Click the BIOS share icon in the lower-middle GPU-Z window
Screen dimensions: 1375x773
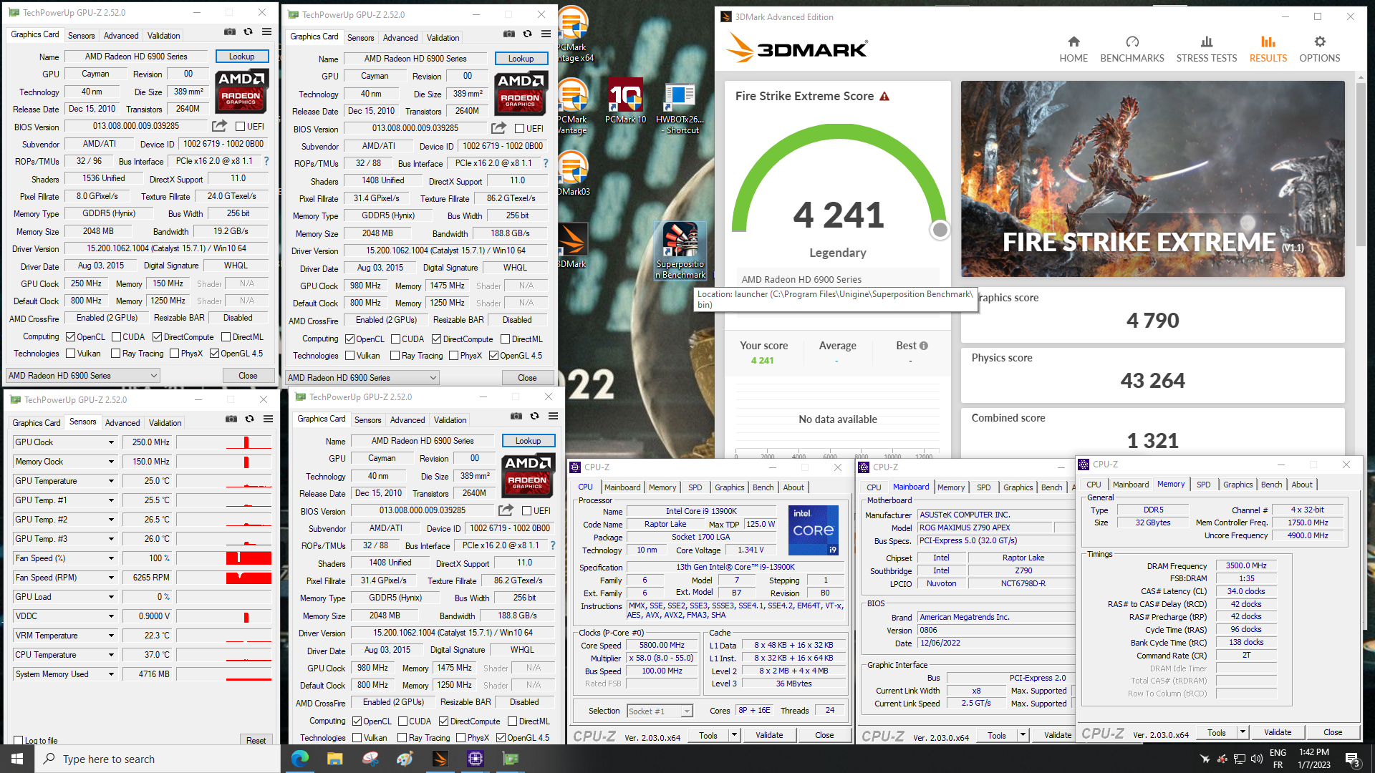point(506,510)
